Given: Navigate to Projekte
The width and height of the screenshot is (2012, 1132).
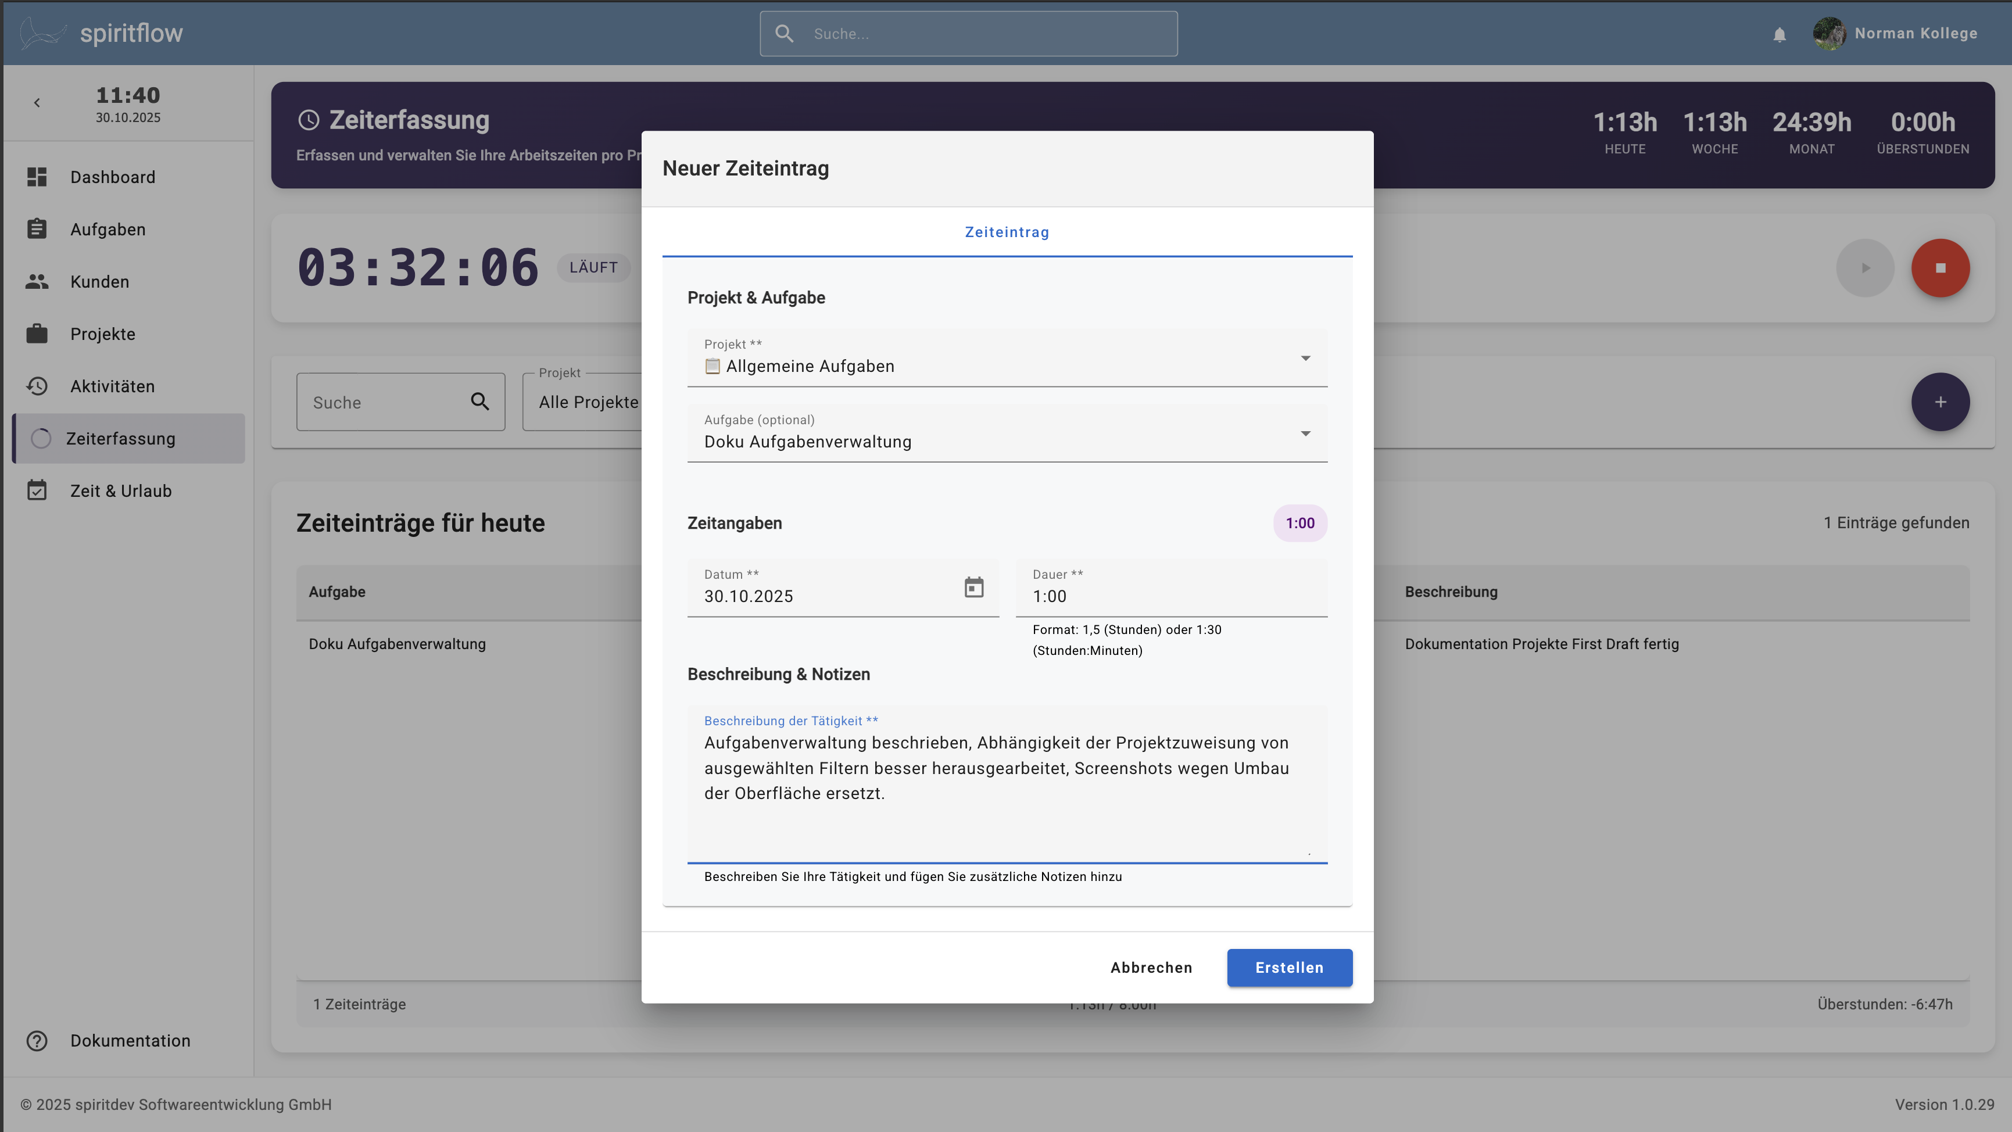Looking at the screenshot, I should pos(128,334).
